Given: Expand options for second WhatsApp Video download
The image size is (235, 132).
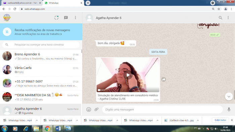Looking at the screenshot, I should tap(77, 120).
